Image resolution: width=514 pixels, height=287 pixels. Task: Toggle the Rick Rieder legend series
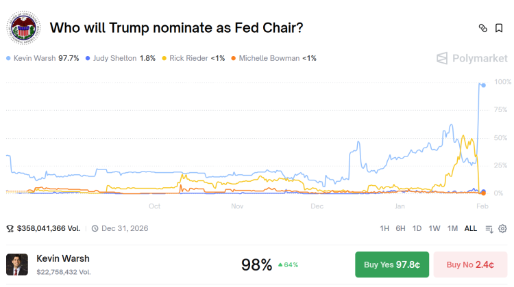point(193,58)
